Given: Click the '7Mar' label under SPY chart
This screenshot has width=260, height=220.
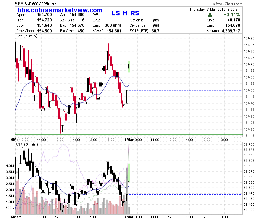Looking at the screenshot, I should coord(129,140).
